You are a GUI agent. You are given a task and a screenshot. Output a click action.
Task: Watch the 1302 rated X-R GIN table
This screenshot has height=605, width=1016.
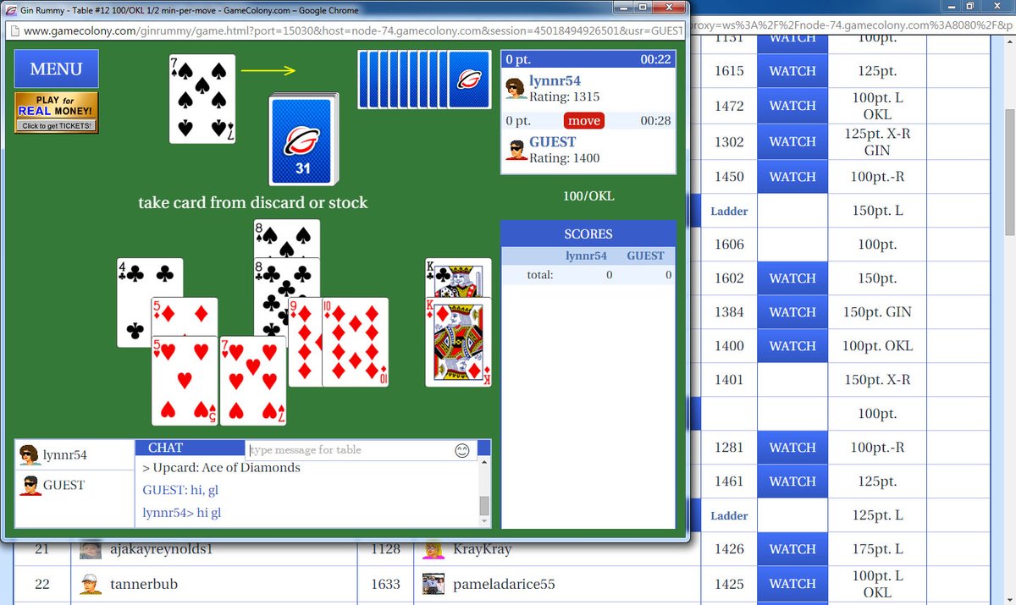792,141
